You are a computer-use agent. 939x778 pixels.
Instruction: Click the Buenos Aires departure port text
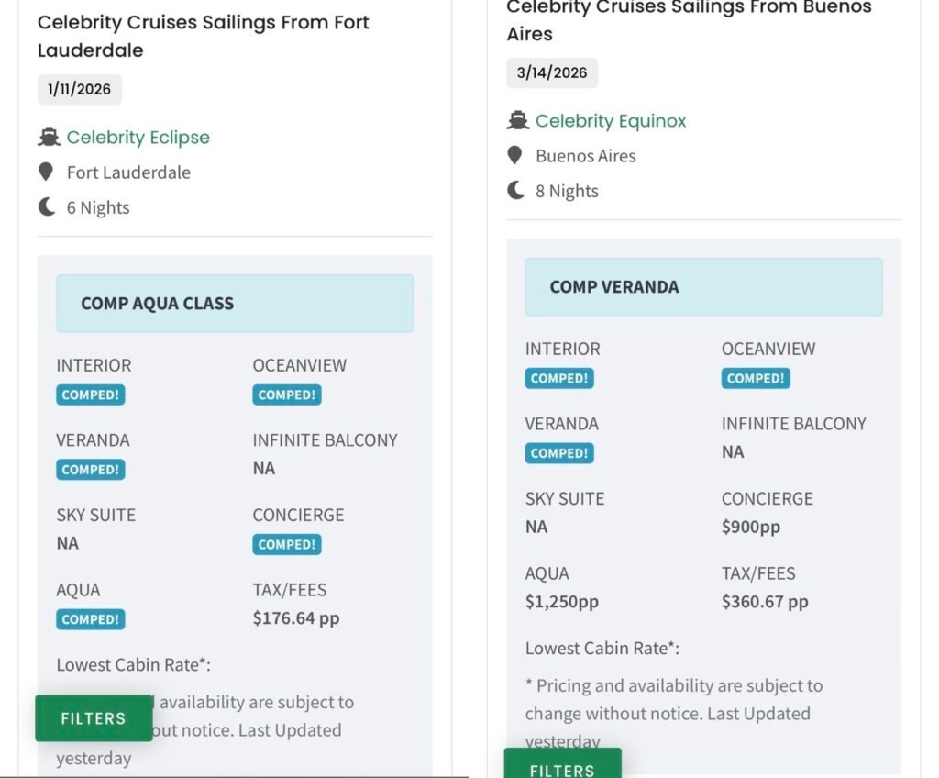pos(586,156)
